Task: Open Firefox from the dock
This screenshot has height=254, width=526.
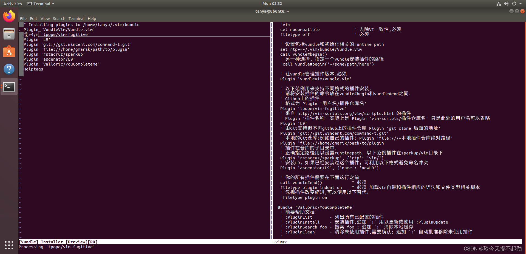Action: (x=9, y=16)
